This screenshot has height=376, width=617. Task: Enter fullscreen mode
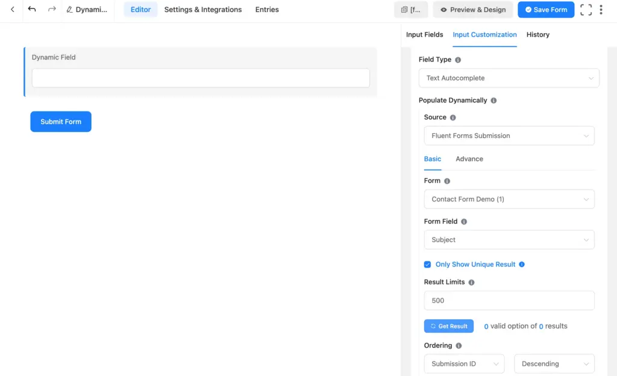586,10
